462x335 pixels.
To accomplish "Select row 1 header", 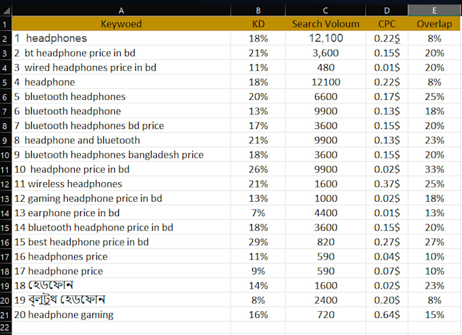I will 5,24.
